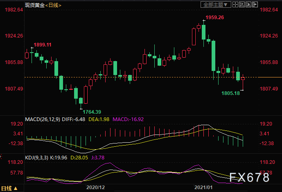Select the MACD(26,12,9) indicator label
This screenshot has height=192, width=282.
point(43,119)
